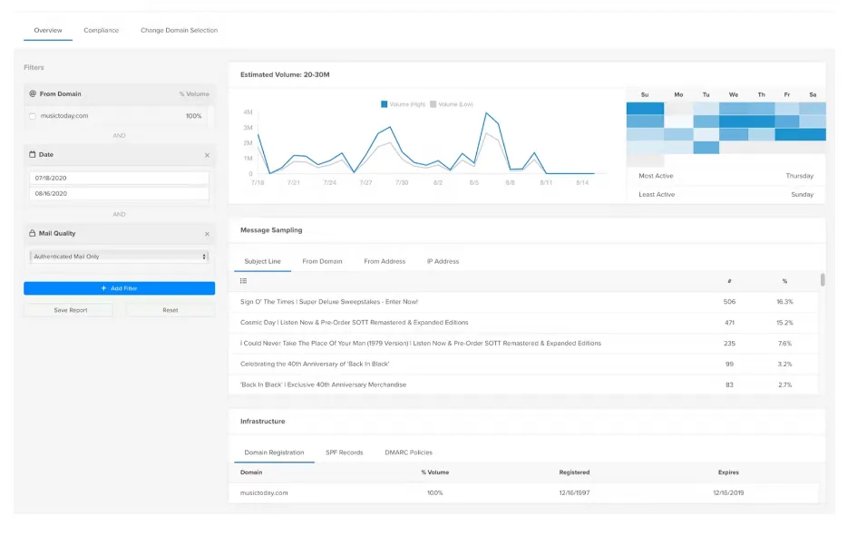
Task: Open the DMARC Policies tab
Action: [408, 453]
